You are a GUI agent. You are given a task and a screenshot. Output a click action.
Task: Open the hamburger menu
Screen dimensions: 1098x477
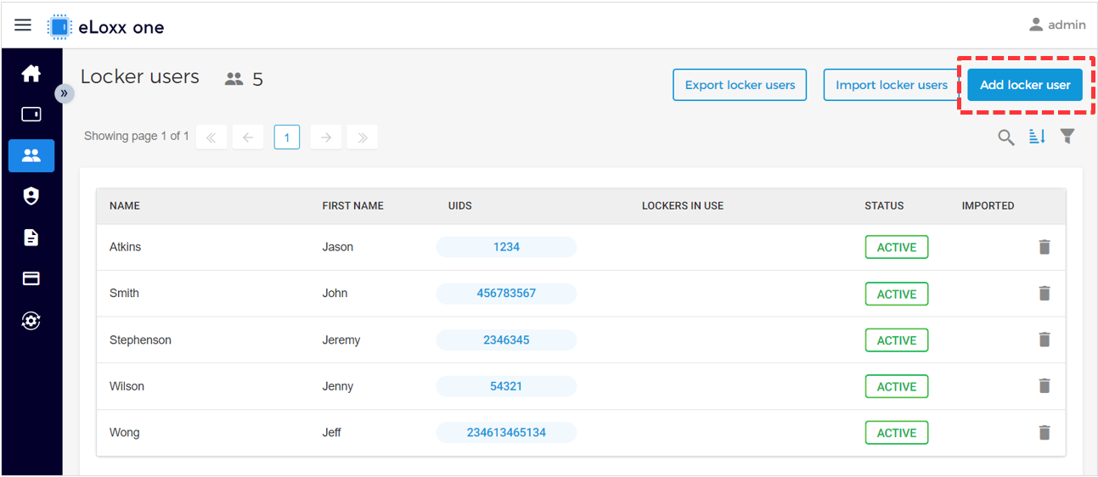(x=23, y=25)
